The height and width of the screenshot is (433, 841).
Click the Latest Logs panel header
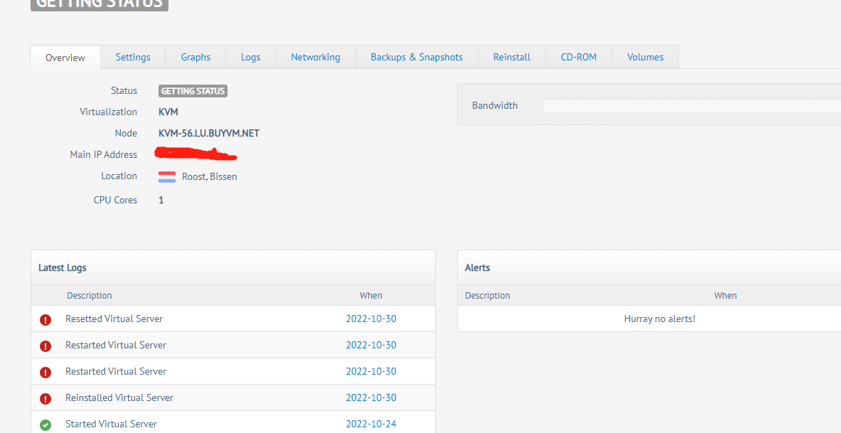233,267
